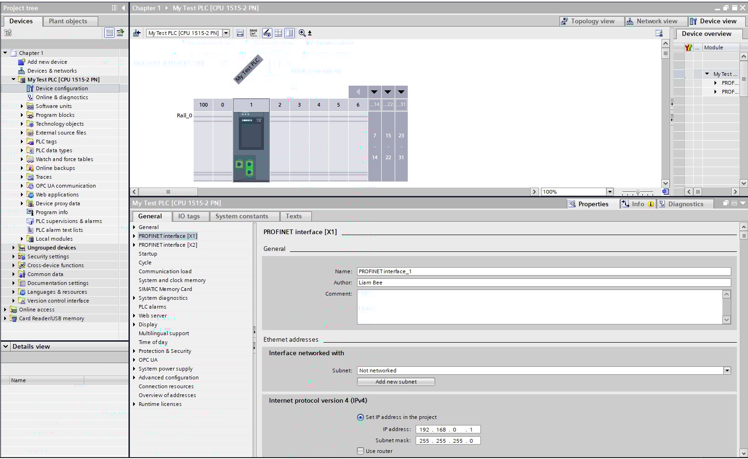Toggle the view-with-eye toolbar icon
The image size is (748, 459).
(267, 33)
